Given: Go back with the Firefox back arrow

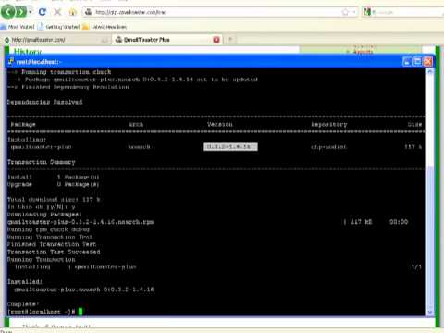Looking at the screenshot, I should click(x=8, y=12).
